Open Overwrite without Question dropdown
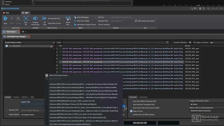224x126 pixels. (207, 111)
